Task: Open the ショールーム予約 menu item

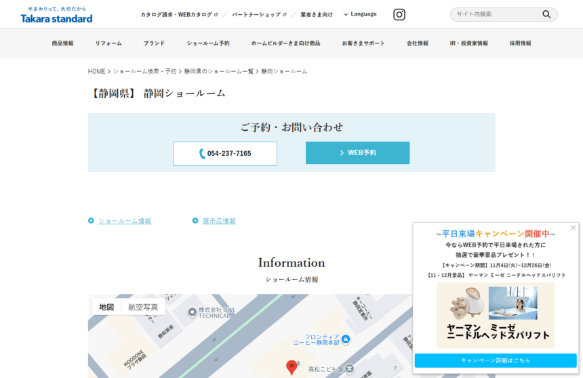Action: pos(208,43)
